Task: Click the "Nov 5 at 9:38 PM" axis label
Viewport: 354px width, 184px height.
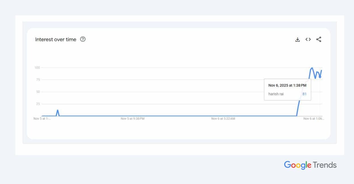Action: (132, 119)
